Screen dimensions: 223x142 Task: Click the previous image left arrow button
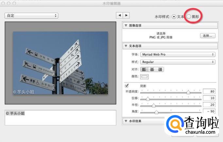[120, 15]
